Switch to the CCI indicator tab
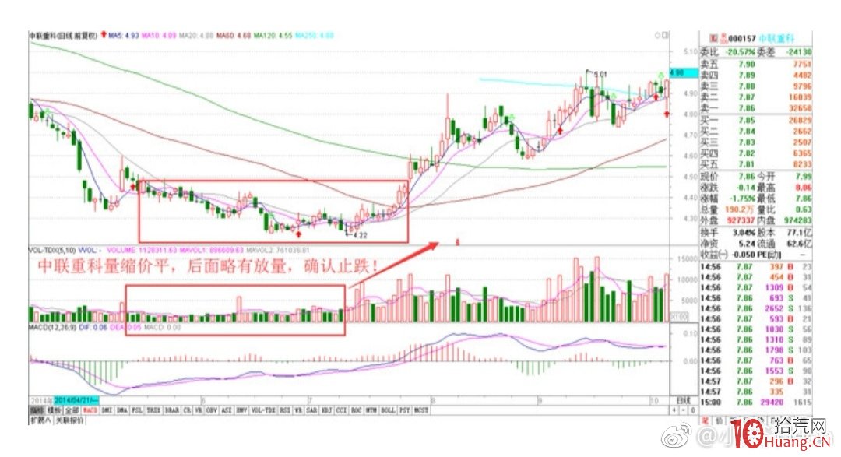Viewport: 841px width, 457px height. coord(342,410)
